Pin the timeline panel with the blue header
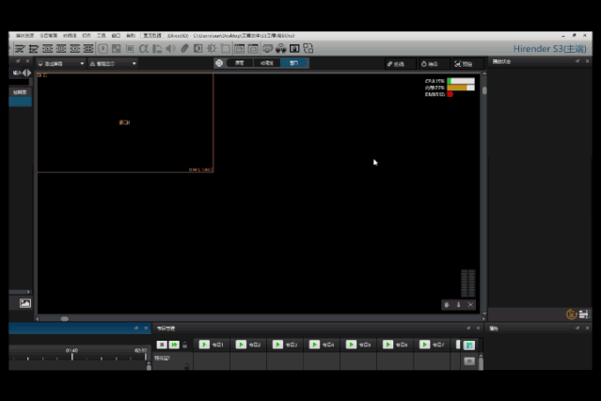The image size is (601, 401). pos(136,329)
